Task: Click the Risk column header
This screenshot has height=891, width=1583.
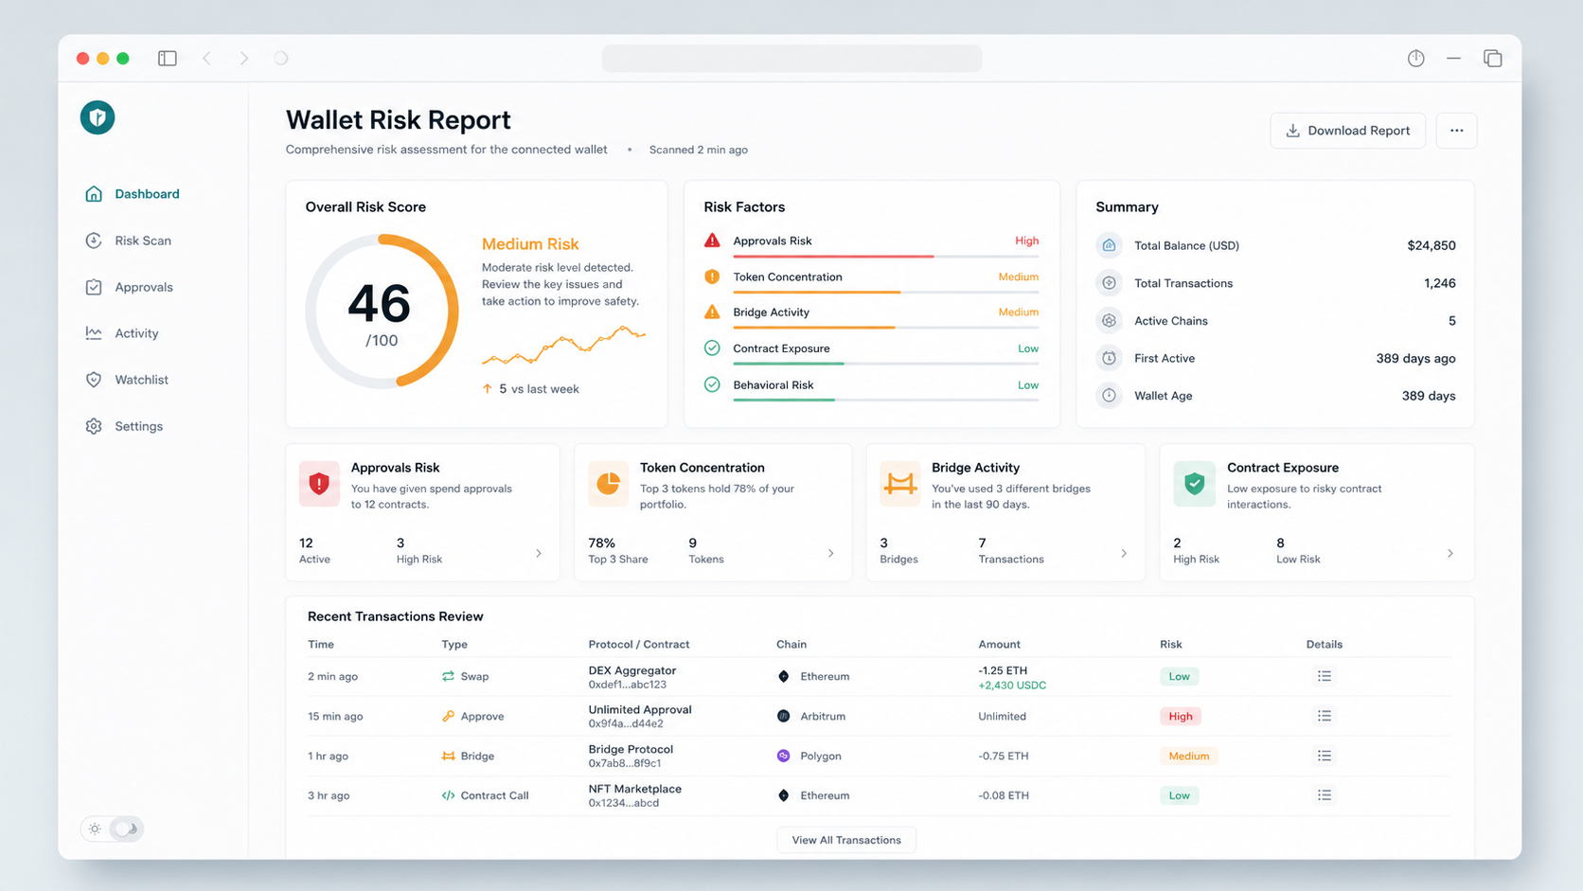Action: [1171, 644]
